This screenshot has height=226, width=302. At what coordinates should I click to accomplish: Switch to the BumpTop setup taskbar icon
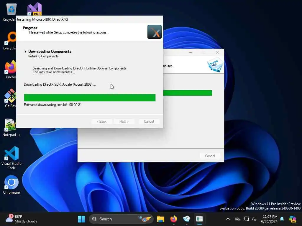point(186,219)
